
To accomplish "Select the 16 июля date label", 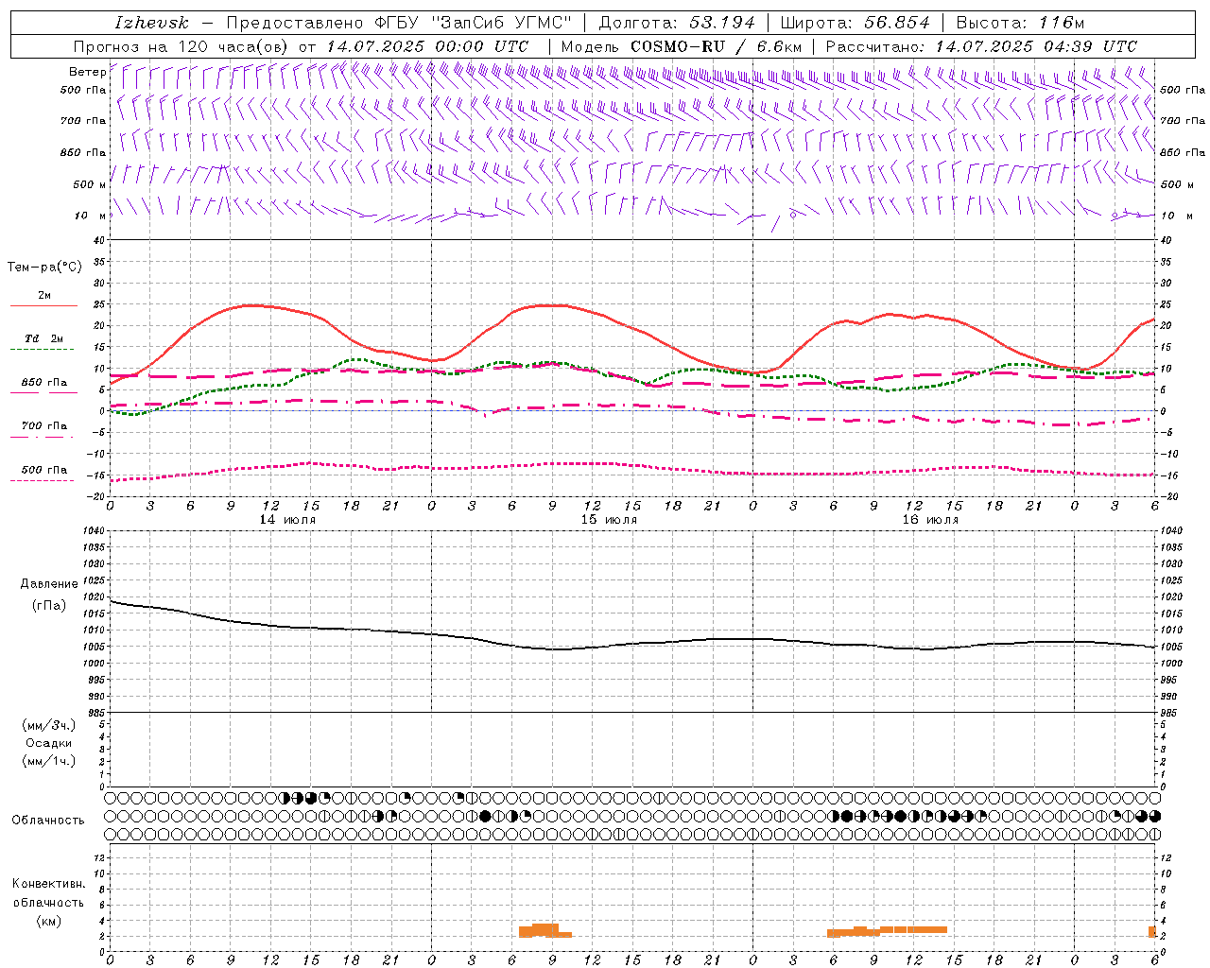I will 930,520.
